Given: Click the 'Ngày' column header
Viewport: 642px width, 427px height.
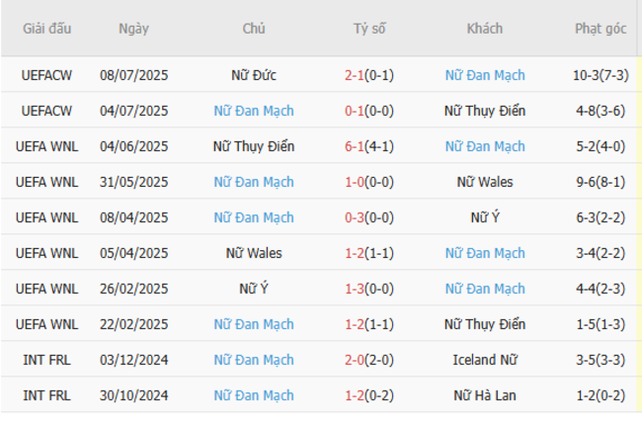Looking at the screenshot, I should coord(133,29).
